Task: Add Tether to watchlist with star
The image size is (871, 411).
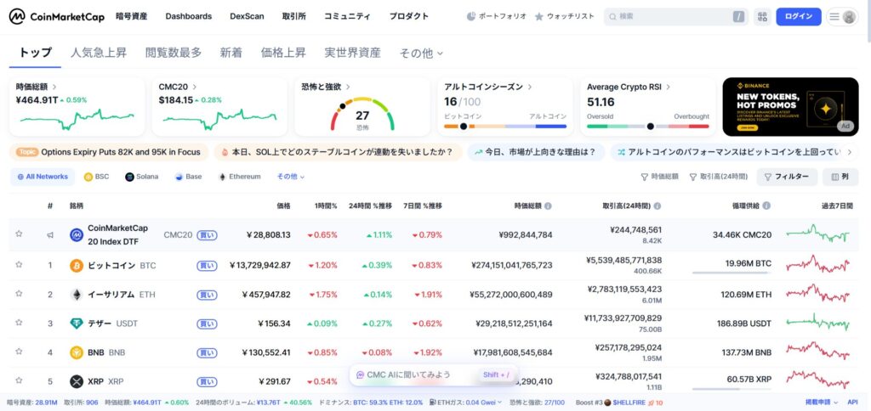Action: pyautogui.click(x=19, y=322)
